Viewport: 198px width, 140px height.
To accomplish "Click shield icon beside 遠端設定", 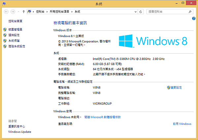I will tap(5, 35).
